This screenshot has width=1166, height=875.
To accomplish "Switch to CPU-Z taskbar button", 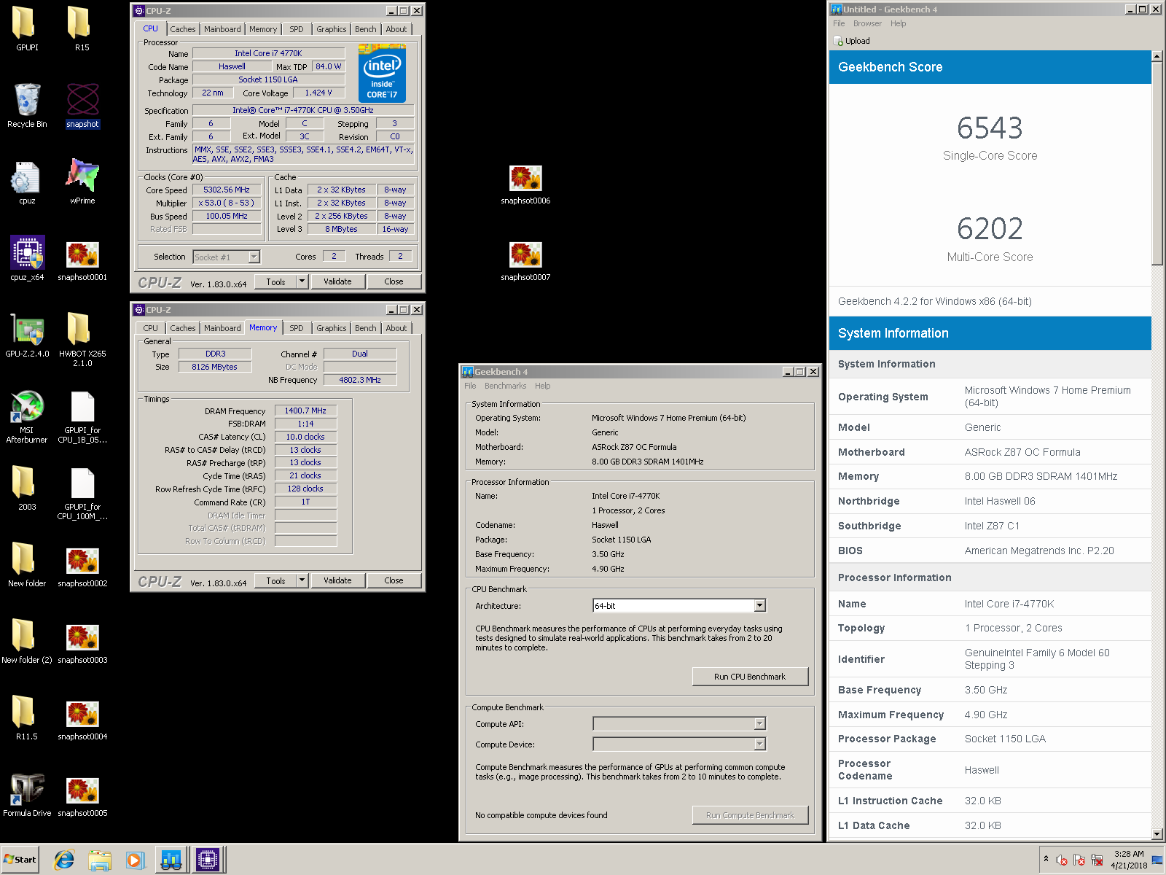I will (x=208, y=860).
